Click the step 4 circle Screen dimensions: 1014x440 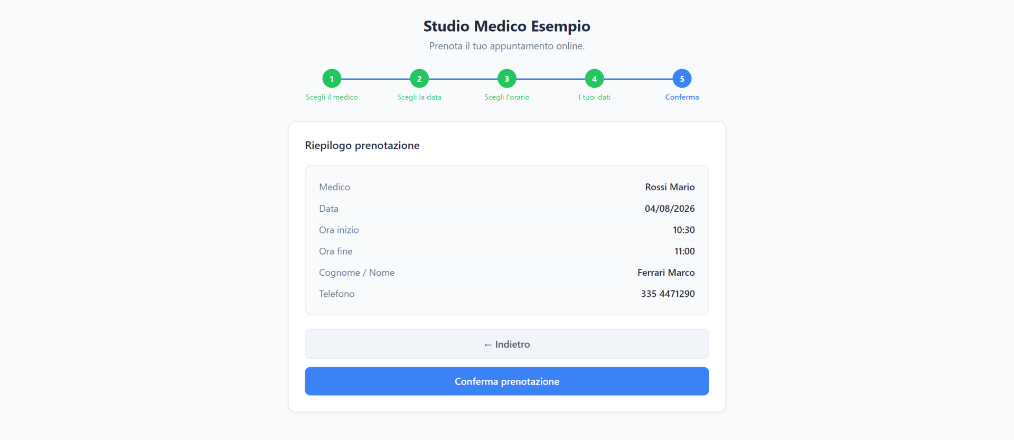click(x=595, y=79)
